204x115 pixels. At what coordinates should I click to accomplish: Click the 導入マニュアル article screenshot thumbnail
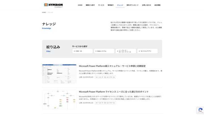point(59,74)
